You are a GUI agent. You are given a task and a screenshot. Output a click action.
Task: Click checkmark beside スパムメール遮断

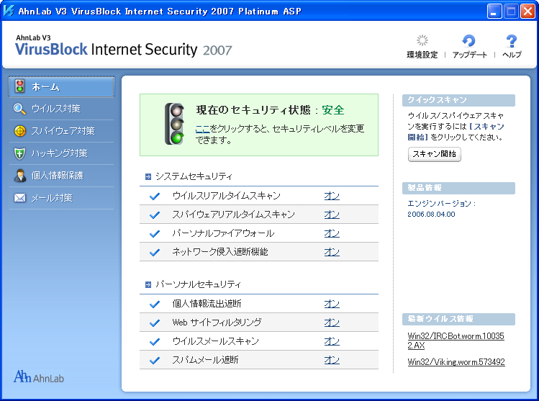point(155,360)
